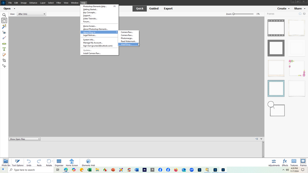Open Excel from the taskbar
This screenshot has height=173, width=308.
(x=89, y=170)
